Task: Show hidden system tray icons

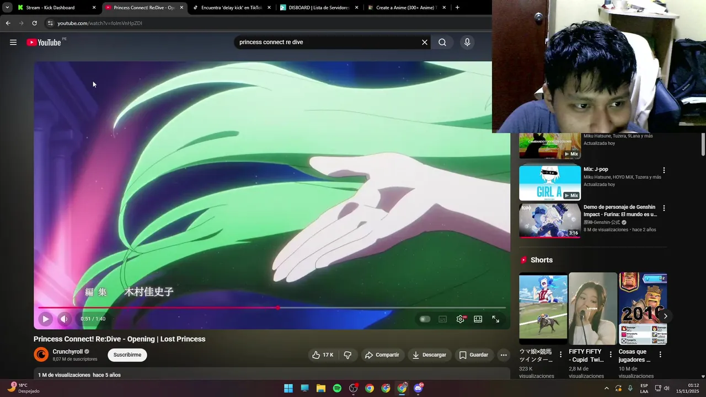Action: coord(606,388)
